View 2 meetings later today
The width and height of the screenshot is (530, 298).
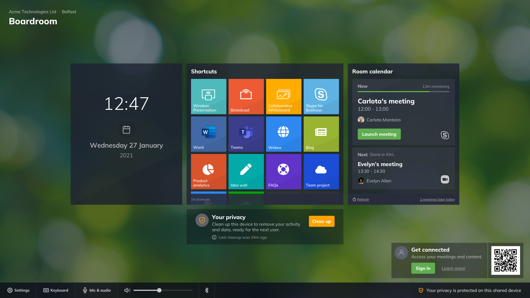tap(437, 199)
